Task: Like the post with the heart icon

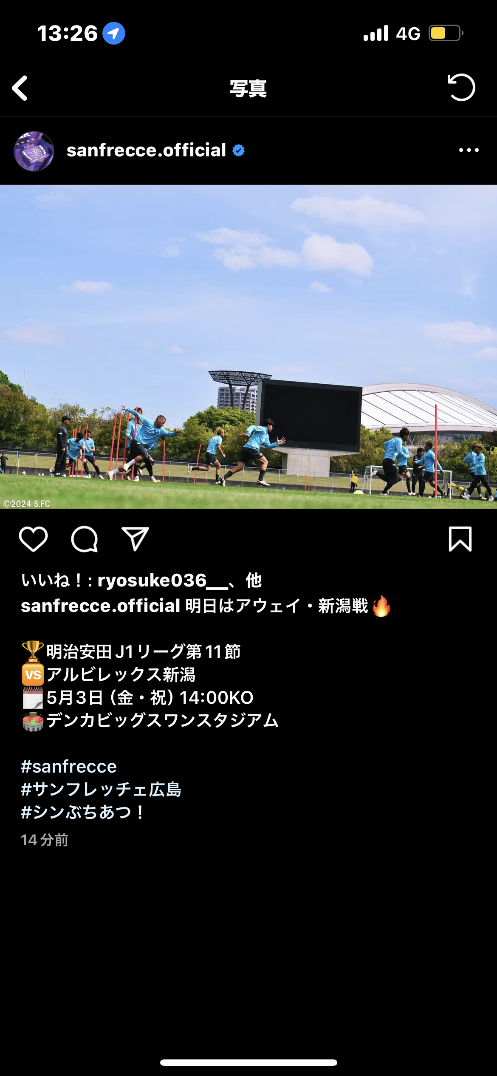Action: pos(33,539)
